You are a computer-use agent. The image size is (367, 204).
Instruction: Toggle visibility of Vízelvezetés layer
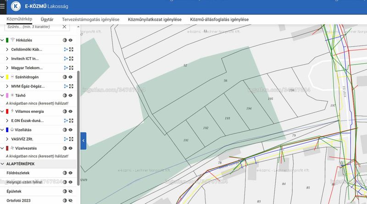pyautogui.click(x=71, y=148)
